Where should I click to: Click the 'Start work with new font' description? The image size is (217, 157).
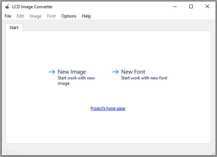click(144, 78)
